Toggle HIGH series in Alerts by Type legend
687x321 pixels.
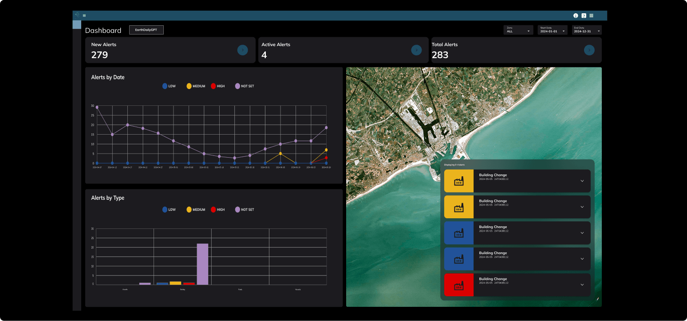point(213,209)
